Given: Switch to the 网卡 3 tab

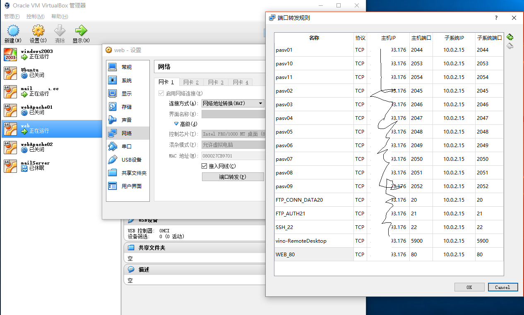Looking at the screenshot, I should click(216, 82).
